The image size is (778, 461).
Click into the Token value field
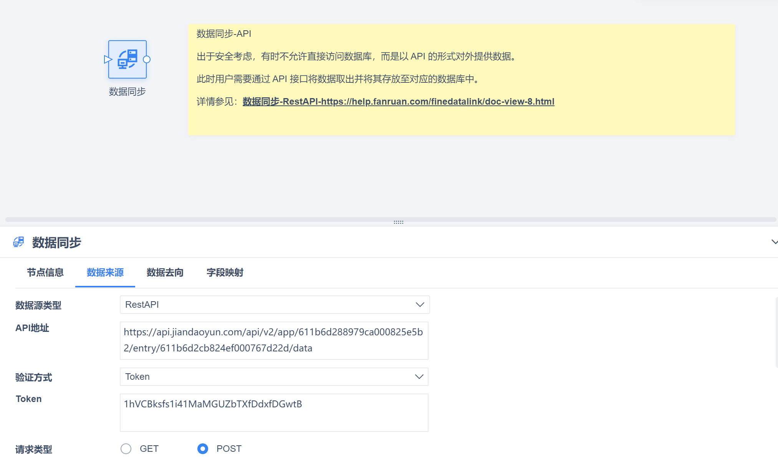274,412
